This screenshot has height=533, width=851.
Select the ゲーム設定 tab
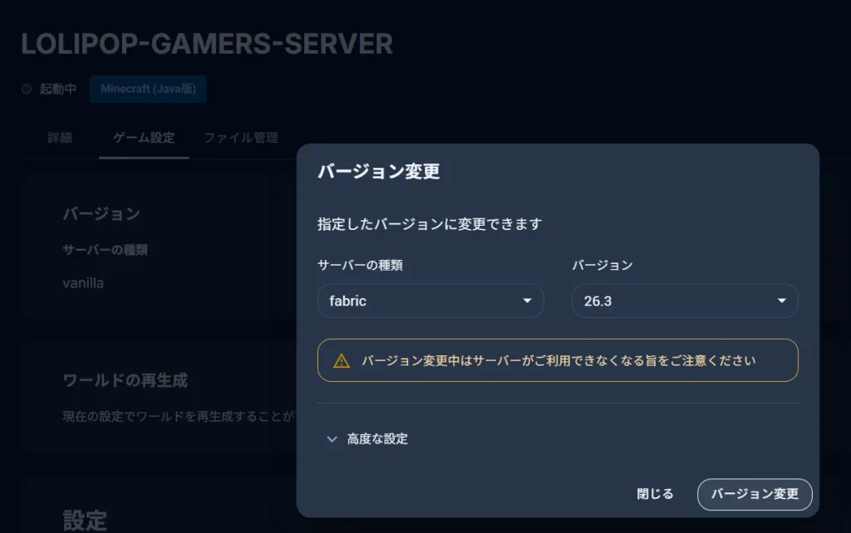click(x=144, y=138)
